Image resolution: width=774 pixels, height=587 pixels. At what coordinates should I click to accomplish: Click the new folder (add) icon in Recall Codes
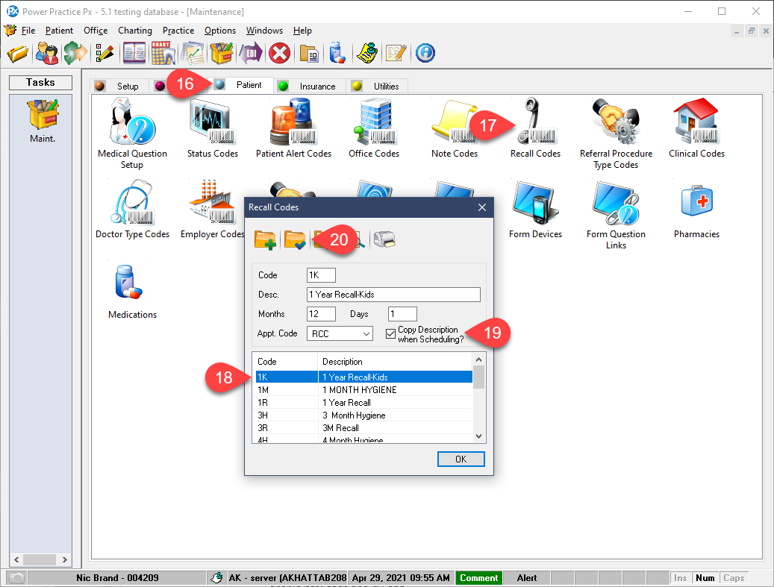click(x=265, y=239)
